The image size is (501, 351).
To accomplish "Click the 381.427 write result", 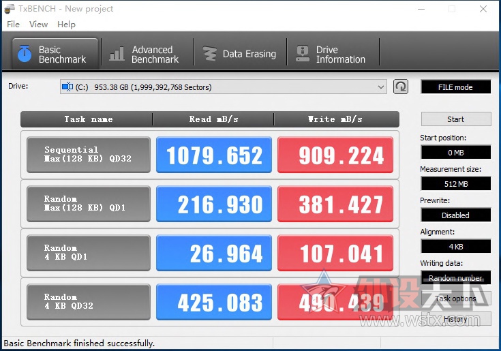I will click(x=335, y=204).
